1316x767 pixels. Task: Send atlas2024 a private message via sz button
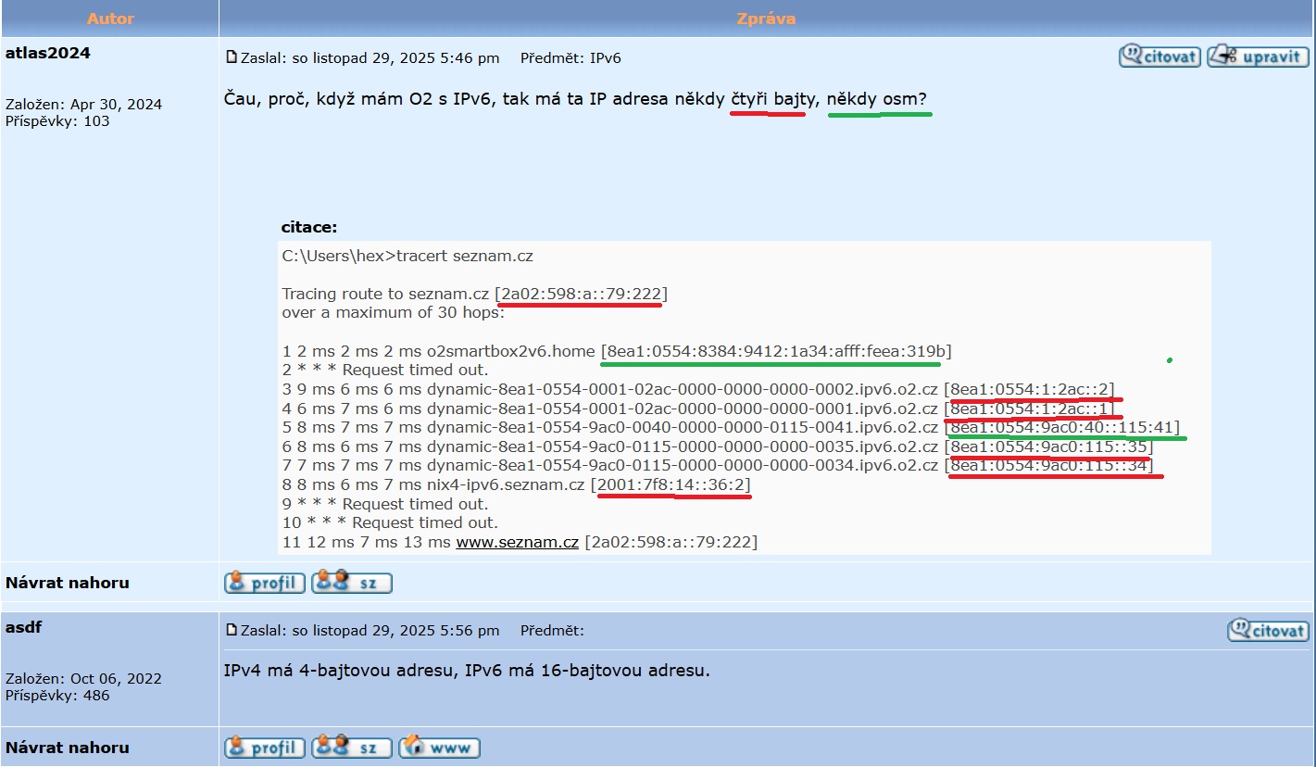(352, 583)
